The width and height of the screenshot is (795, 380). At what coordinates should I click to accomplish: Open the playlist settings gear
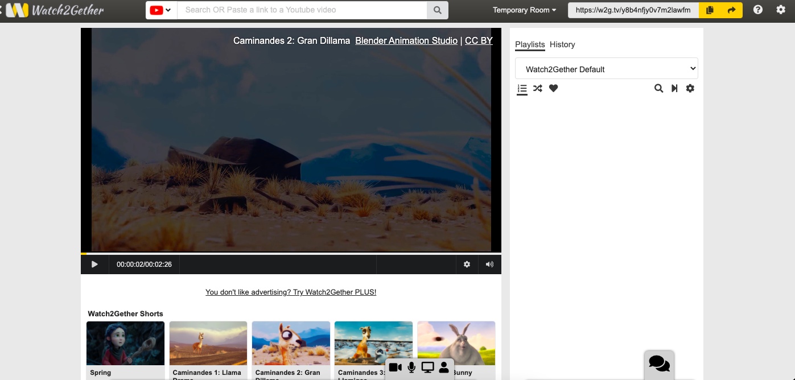point(690,88)
